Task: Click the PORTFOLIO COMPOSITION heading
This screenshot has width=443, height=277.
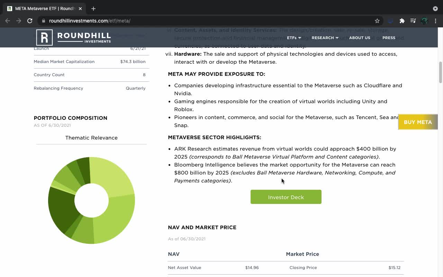Action: point(71,118)
